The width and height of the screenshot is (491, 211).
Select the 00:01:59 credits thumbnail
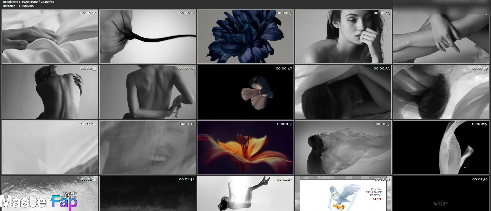(441, 193)
